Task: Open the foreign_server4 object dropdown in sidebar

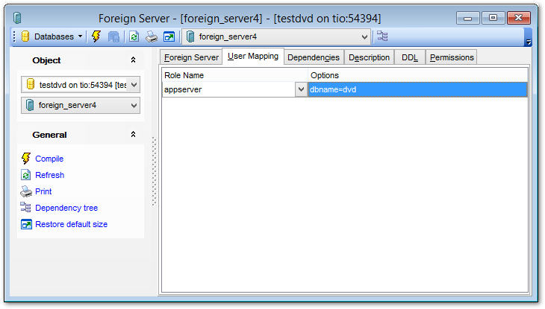Action: coord(134,106)
